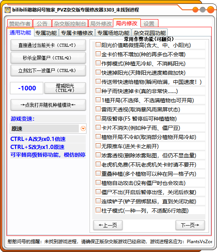Click the status bar reminder message
This screenshot has height=252, width=217.
[110, 241]
